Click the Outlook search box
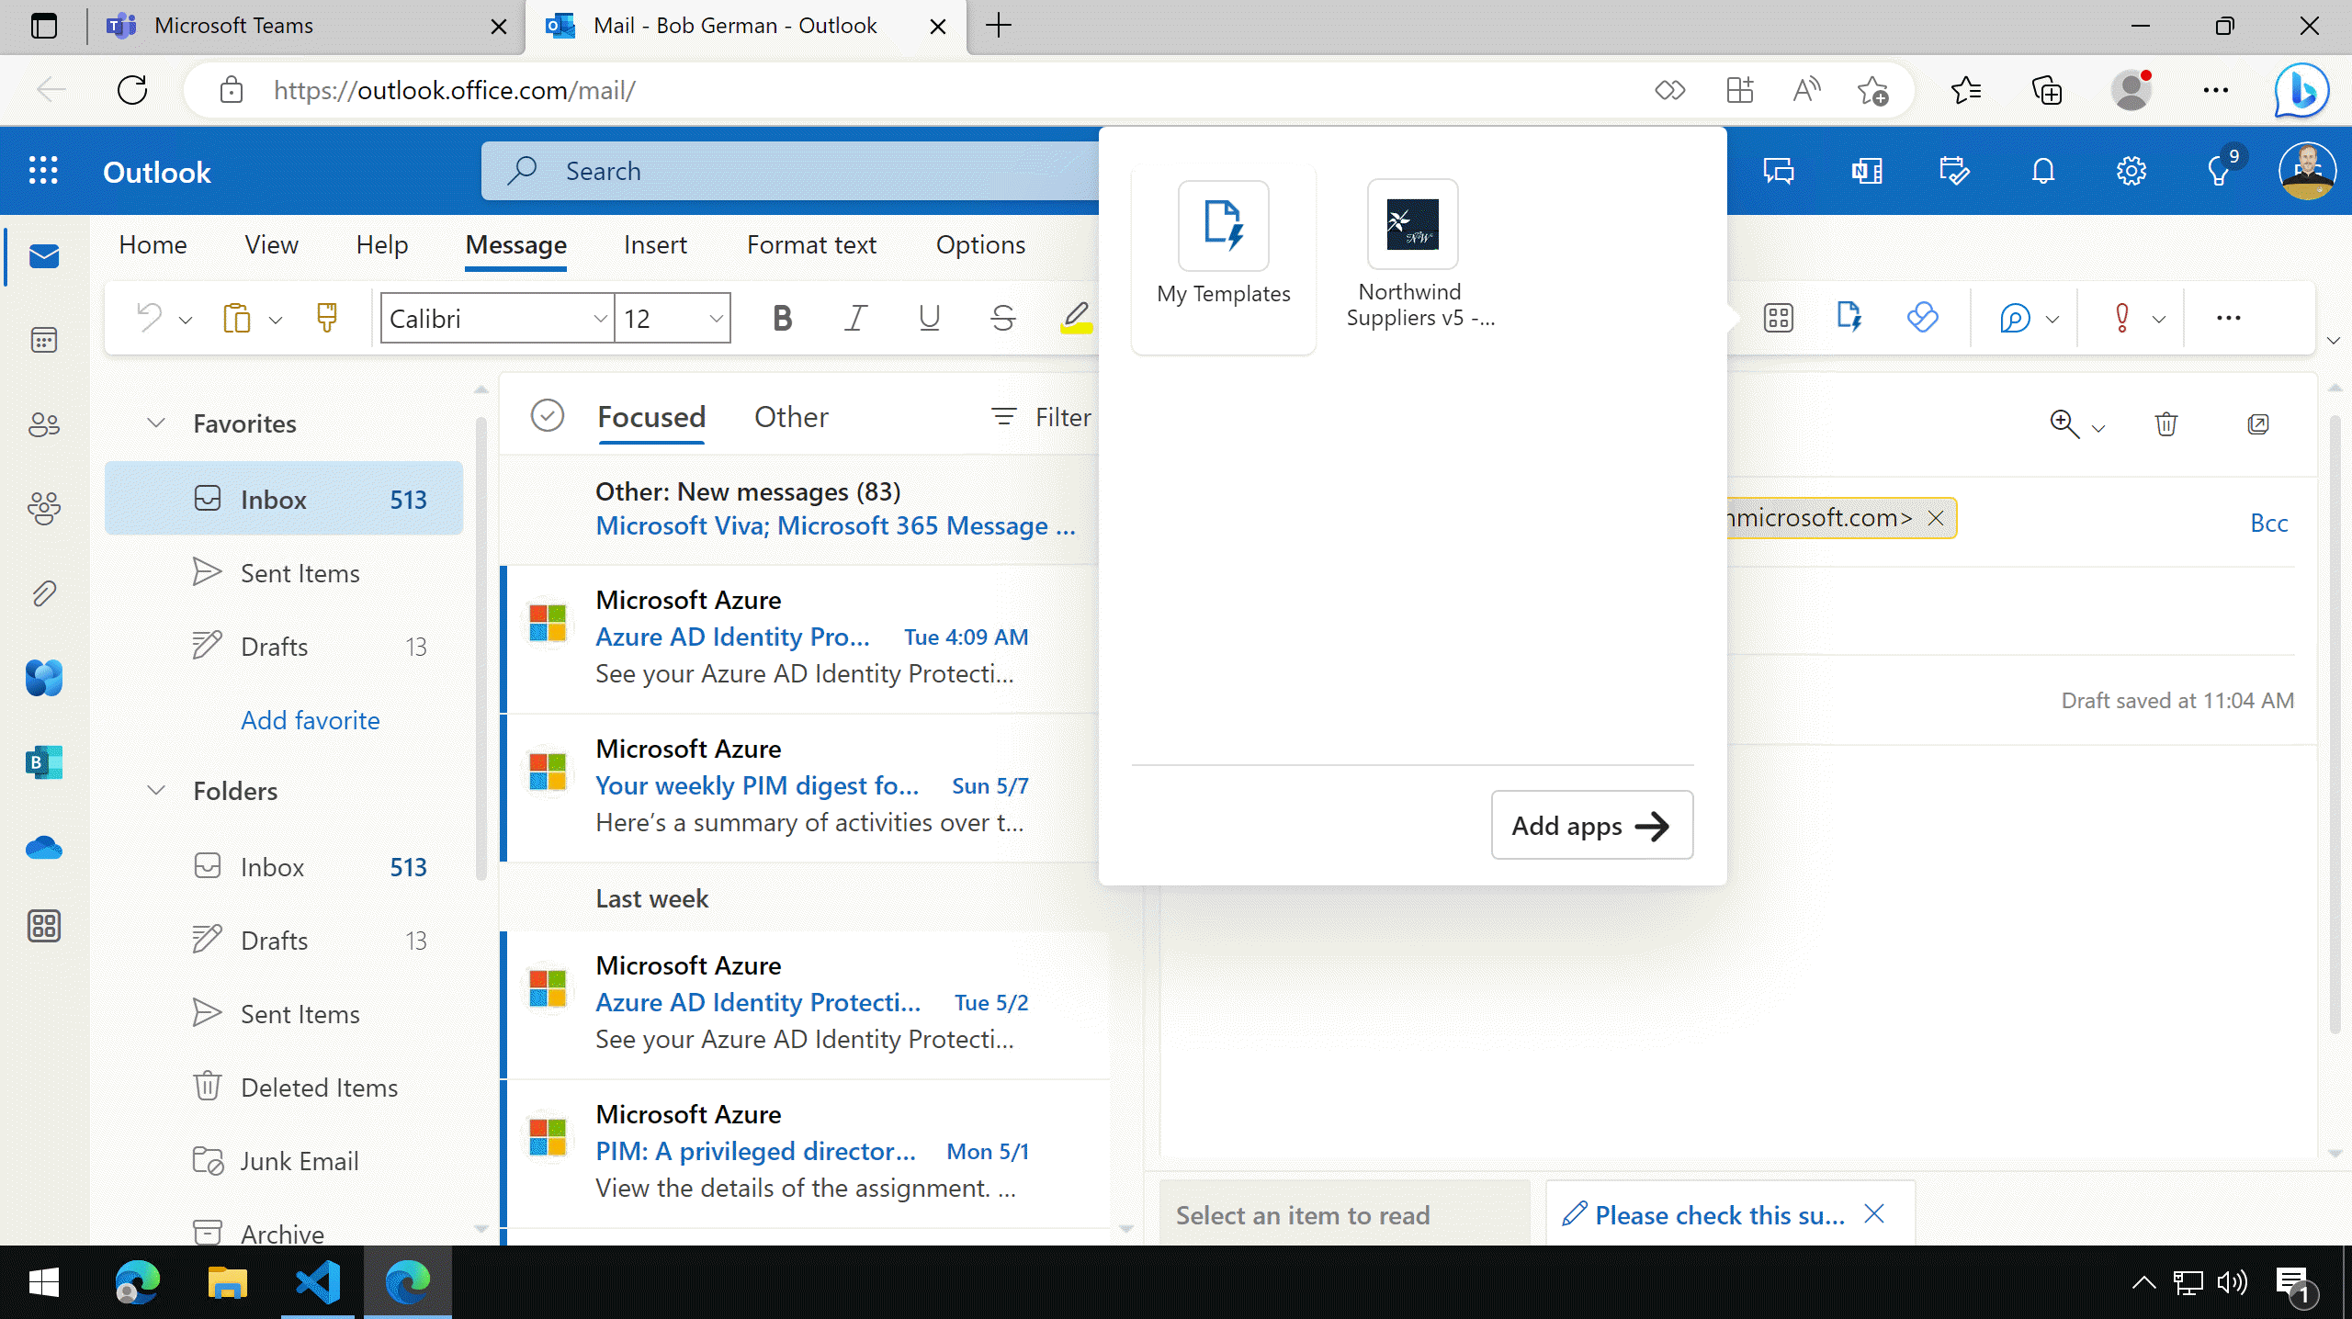The image size is (2352, 1319). point(790,171)
